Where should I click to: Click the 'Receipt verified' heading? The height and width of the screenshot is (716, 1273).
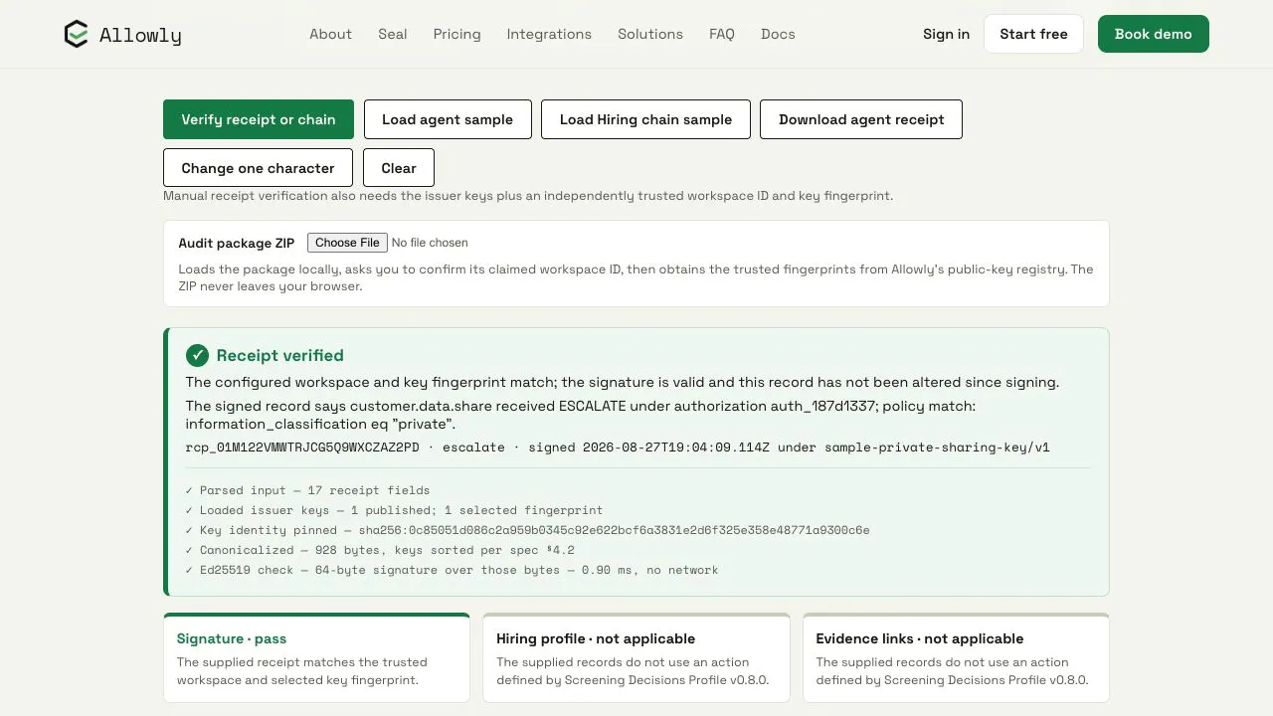pyautogui.click(x=280, y=356)
